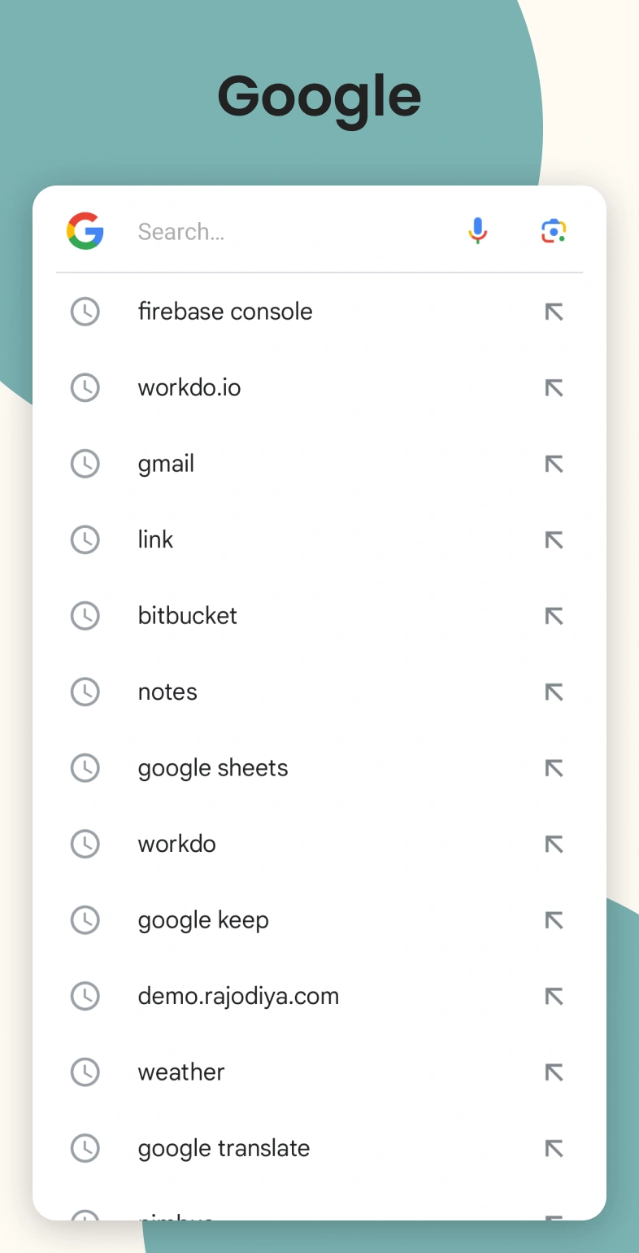The image size is (639, 1253).
Task: Open Google Lens camera search
Action: tap(554, 231)
